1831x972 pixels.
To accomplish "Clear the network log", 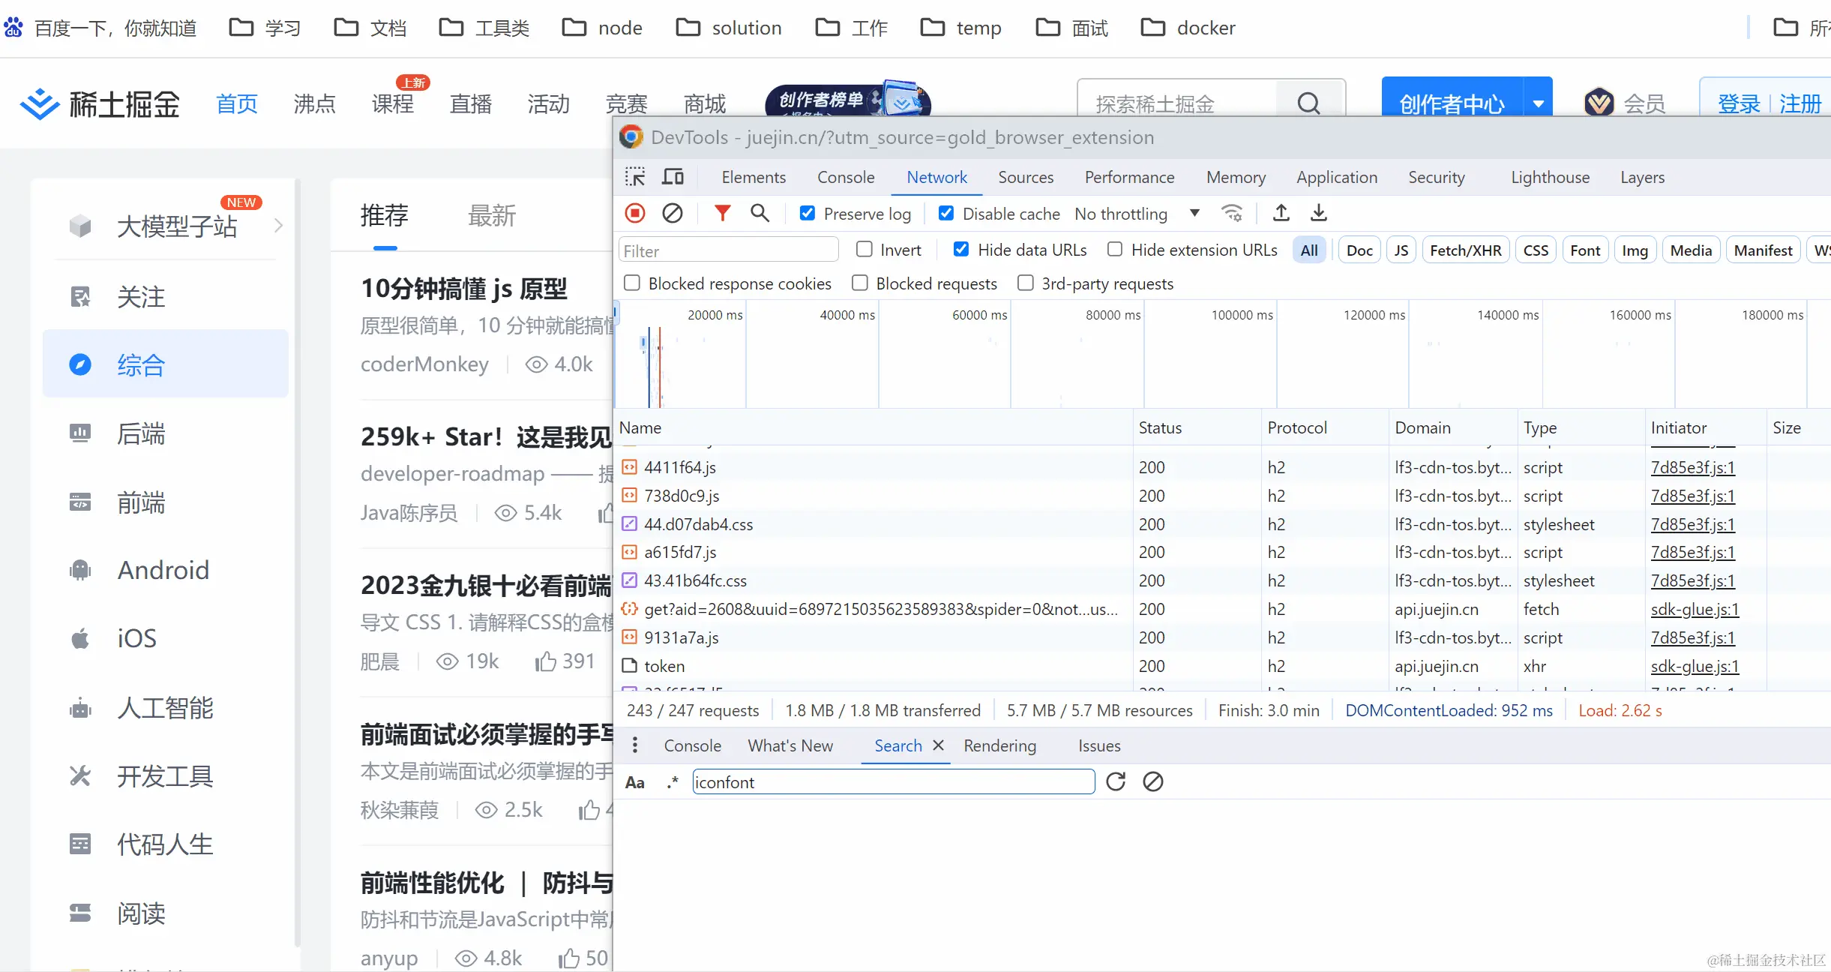I will pos(673,214).
